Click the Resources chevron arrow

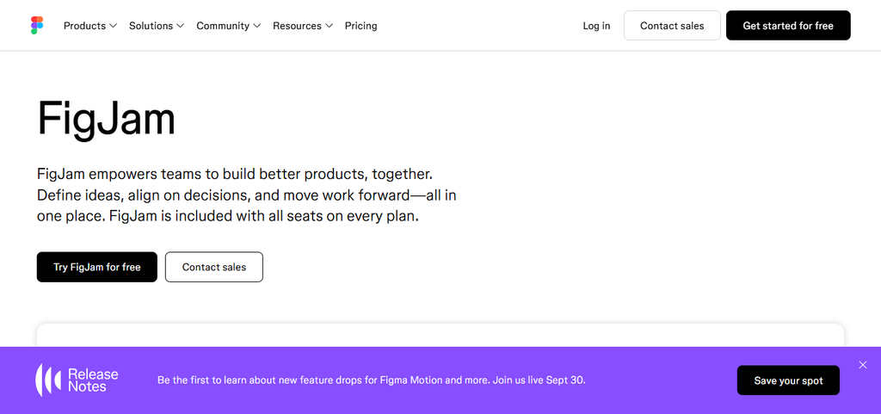330,26
